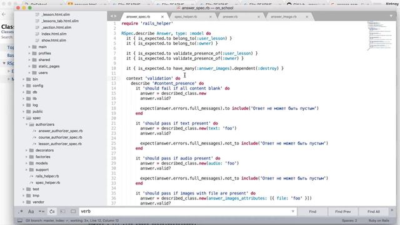
Task: Click the answer_authorizer_spec.rb file icon
Action: [x=34, y=131]
